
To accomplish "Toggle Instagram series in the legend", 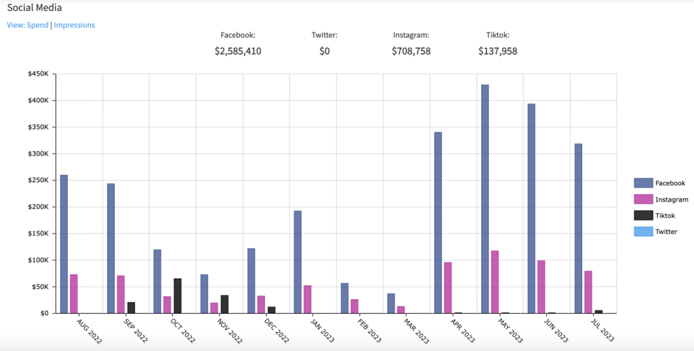I will click(x=643, y=200).
